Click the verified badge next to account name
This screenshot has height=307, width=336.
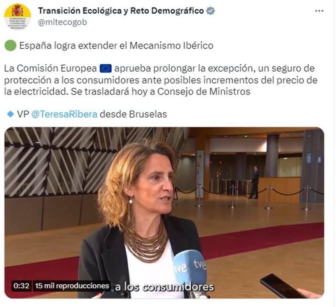coord(210,11)
